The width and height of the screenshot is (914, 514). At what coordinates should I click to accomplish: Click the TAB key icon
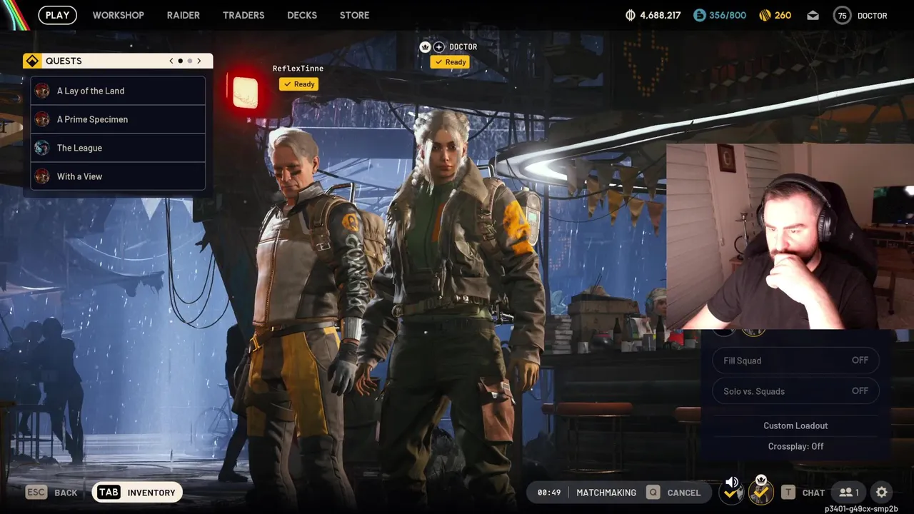(x=109, y=492)
